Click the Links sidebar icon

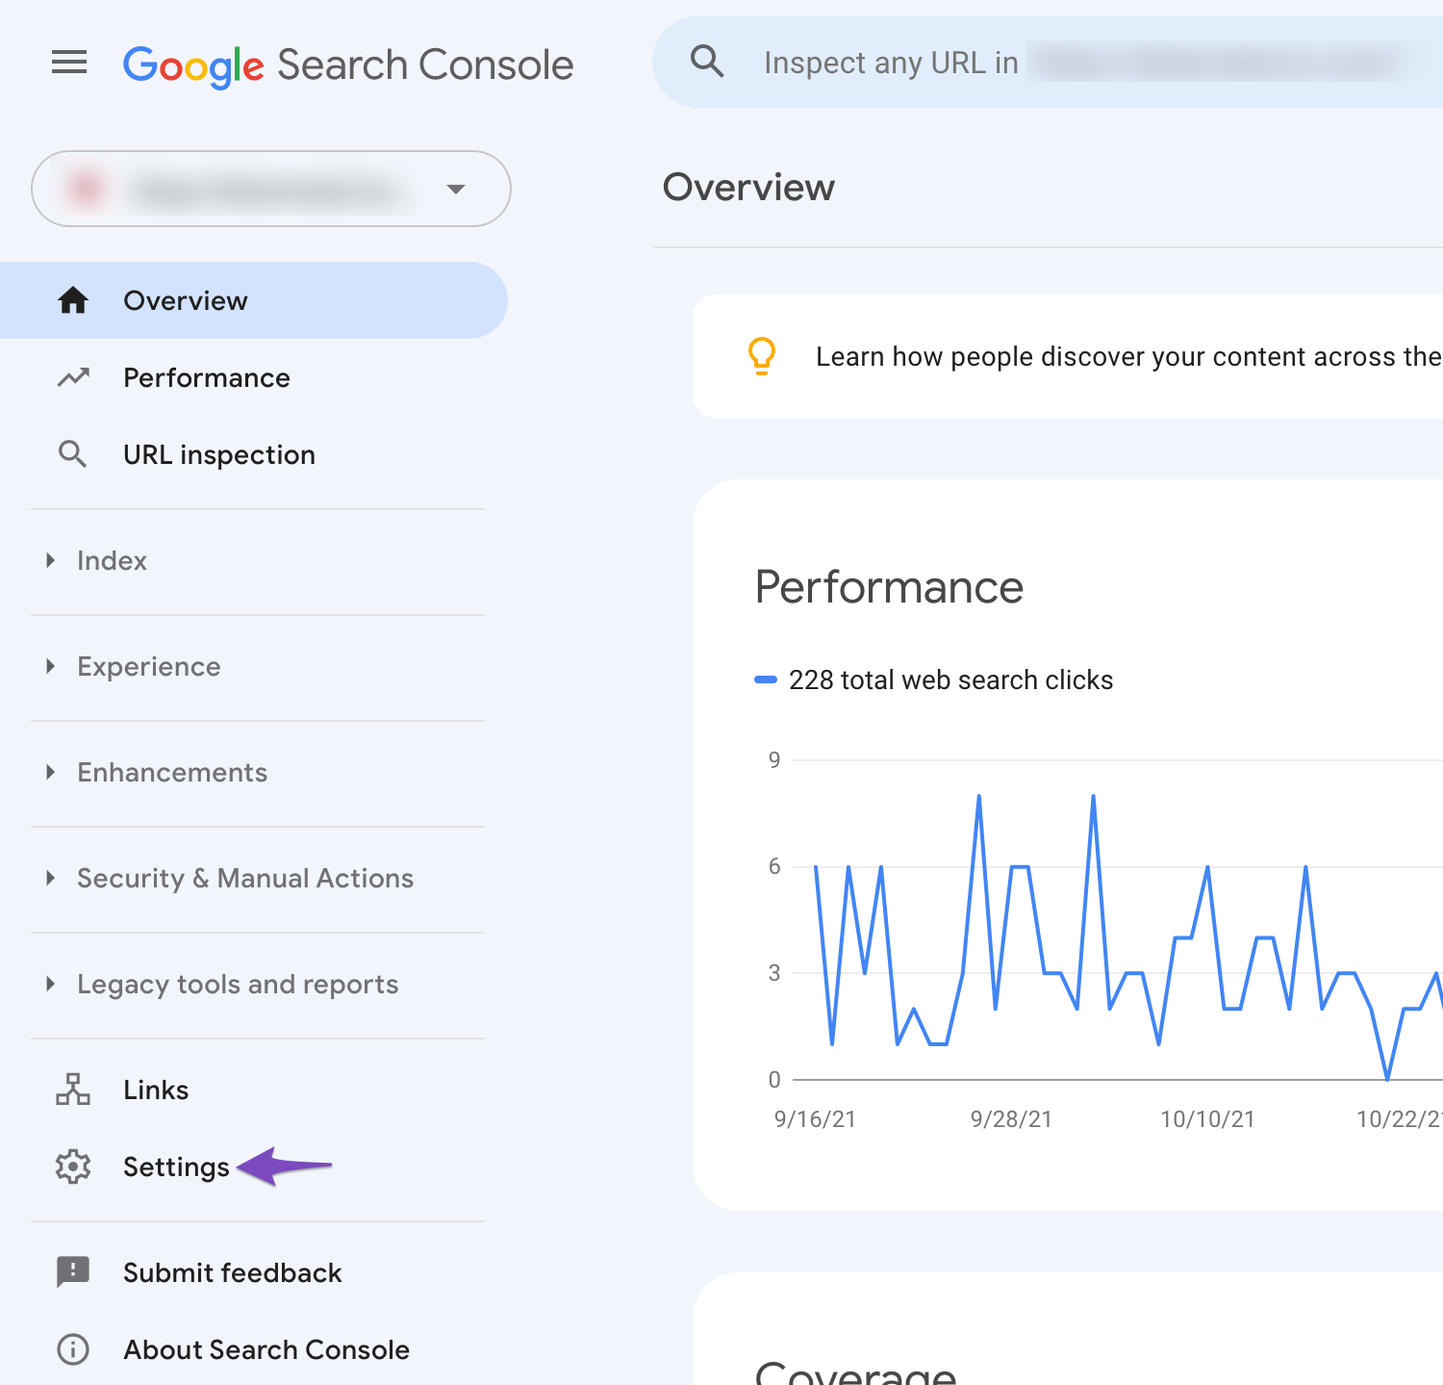72,1089
